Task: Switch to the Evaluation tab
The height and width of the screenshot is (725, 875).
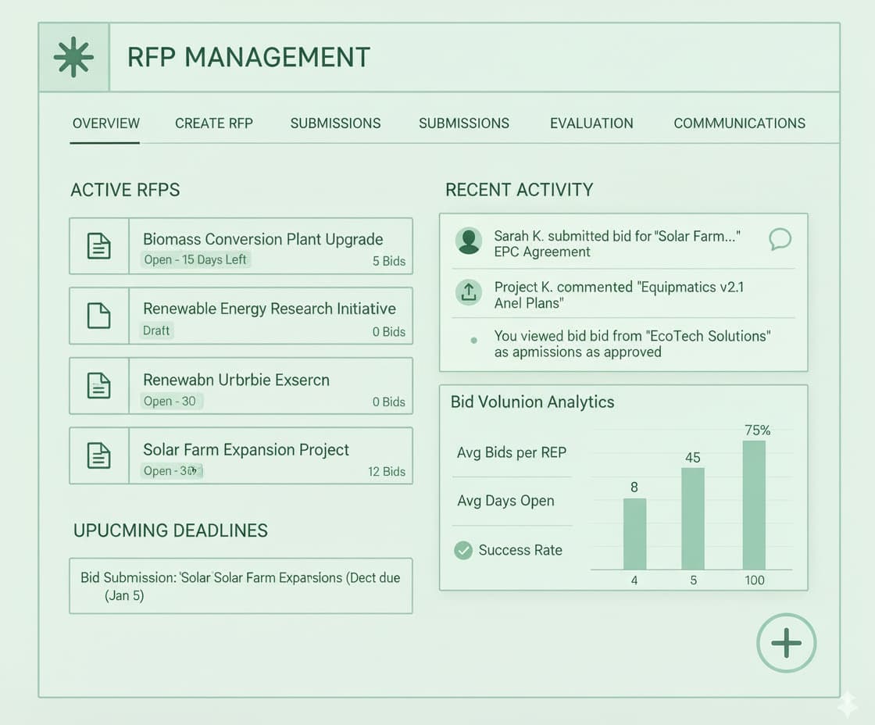Action: tap(591, 123)
